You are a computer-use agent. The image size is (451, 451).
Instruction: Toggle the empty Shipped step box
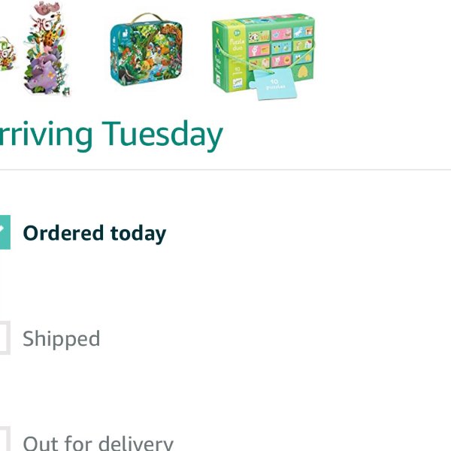[x=5, y=337]
